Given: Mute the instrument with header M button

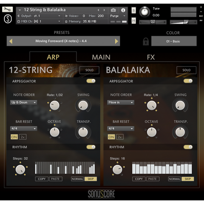Looking at the screenshot, I should [x=133, y=21].
